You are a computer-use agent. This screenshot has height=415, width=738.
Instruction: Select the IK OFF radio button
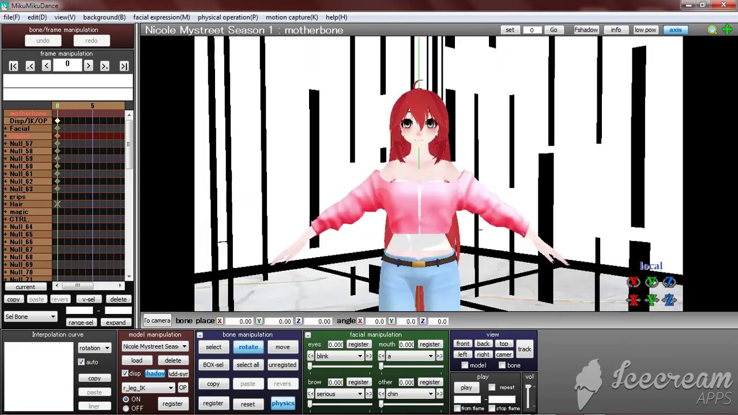(126, 409)
